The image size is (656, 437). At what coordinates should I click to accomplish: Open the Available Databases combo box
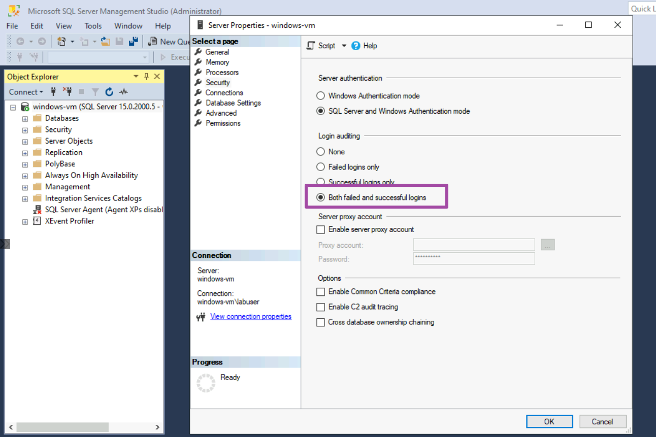pos(98,57)
